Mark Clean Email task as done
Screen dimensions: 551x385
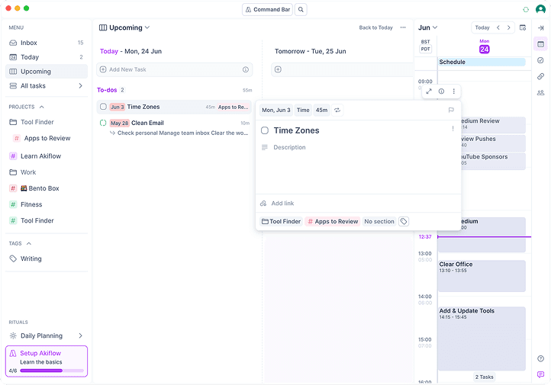tap(103, 123)
